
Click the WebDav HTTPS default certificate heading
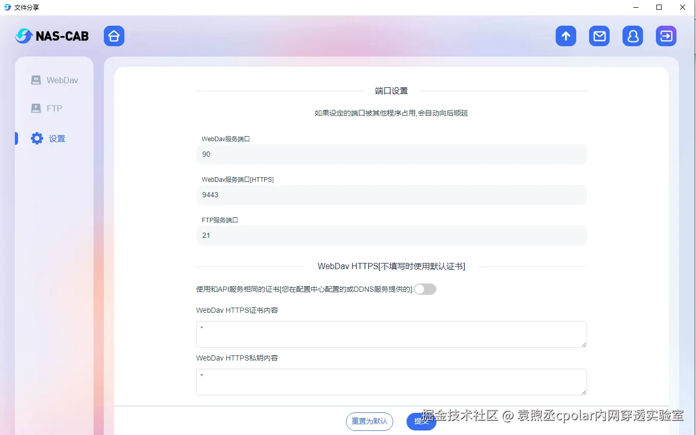391,266
